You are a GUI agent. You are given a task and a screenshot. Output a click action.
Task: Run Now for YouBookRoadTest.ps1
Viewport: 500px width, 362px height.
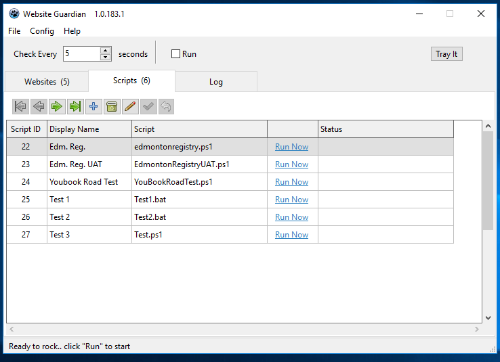(291, 182)
